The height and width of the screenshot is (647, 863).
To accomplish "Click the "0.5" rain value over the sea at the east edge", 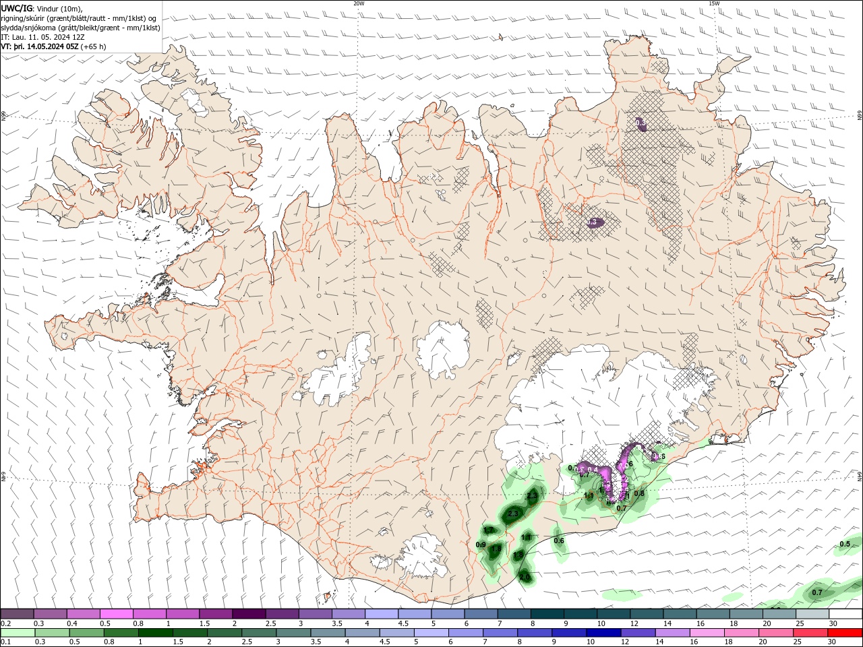I will (x=845, y=544).
